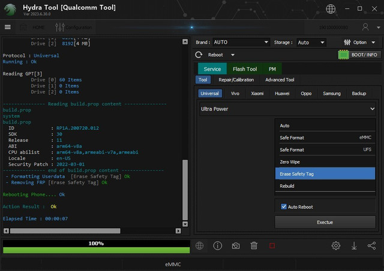Select the Xiaomi brand tab
384x271 pixels.
click(x=257, y=93)
